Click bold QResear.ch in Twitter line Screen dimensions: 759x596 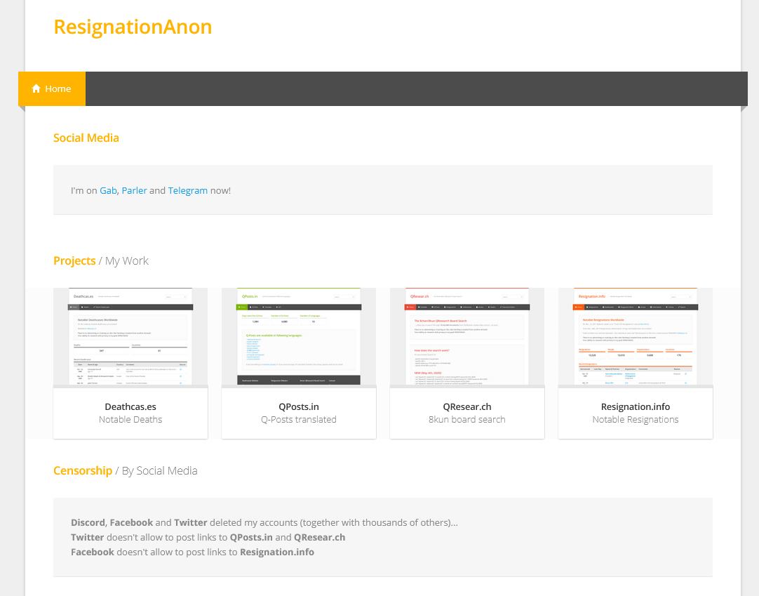(x=319, y=537)
